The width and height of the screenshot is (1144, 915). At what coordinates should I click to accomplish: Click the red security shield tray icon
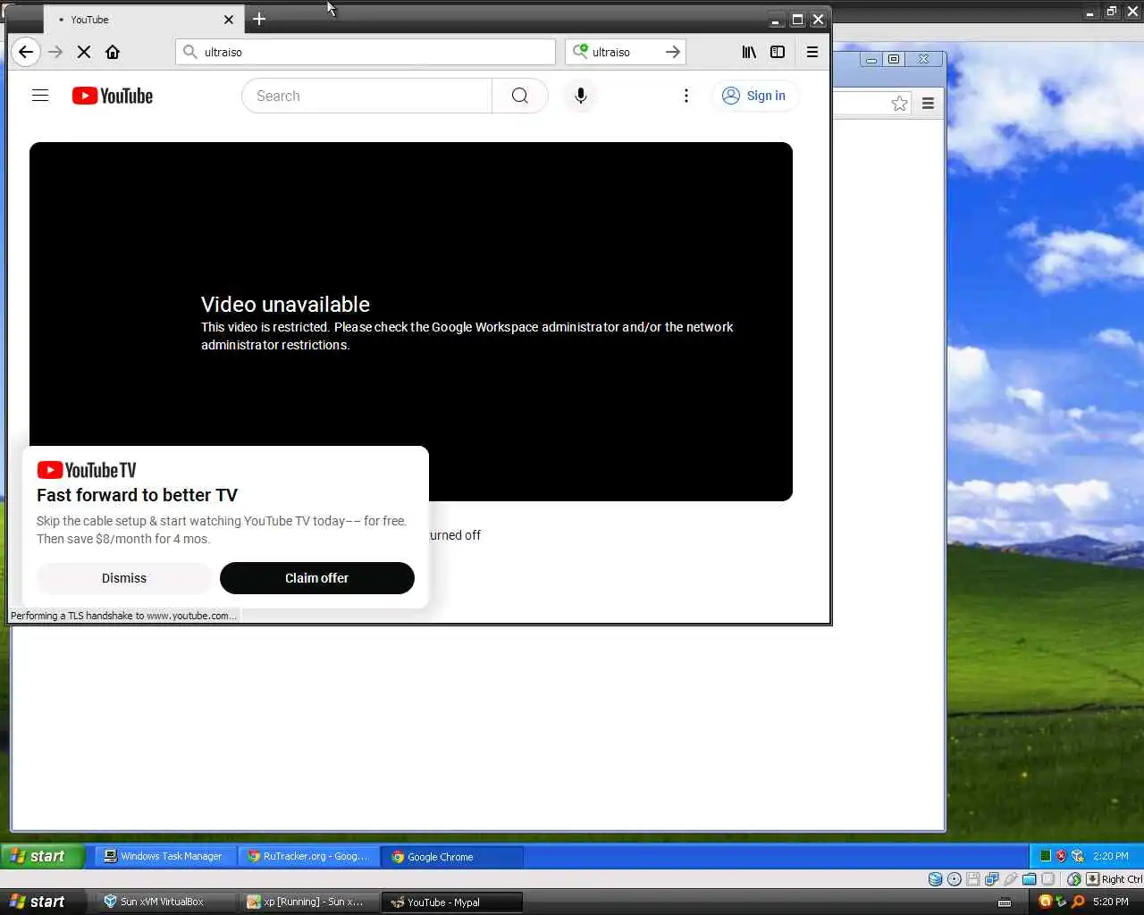pyautogui.click(x=1061, y=856)
